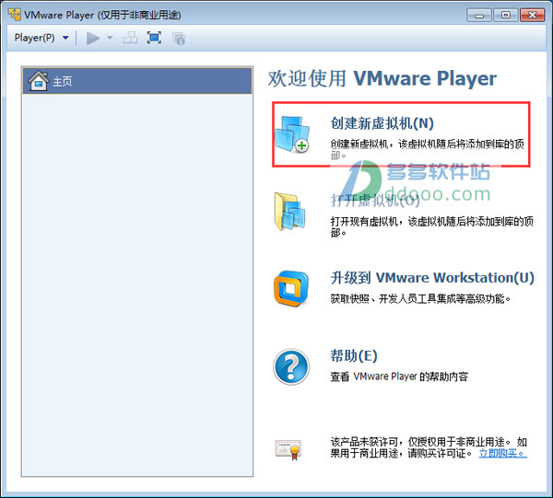
Task: Click the green play virtual machine button
Action: coord(93,38)
